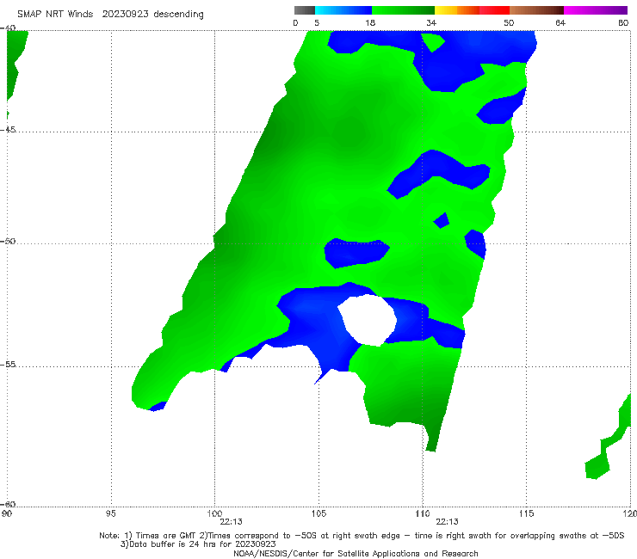Click the green 18–34 colorbar segment
Viewport: 637px width, 559px height.
(403, 10)
